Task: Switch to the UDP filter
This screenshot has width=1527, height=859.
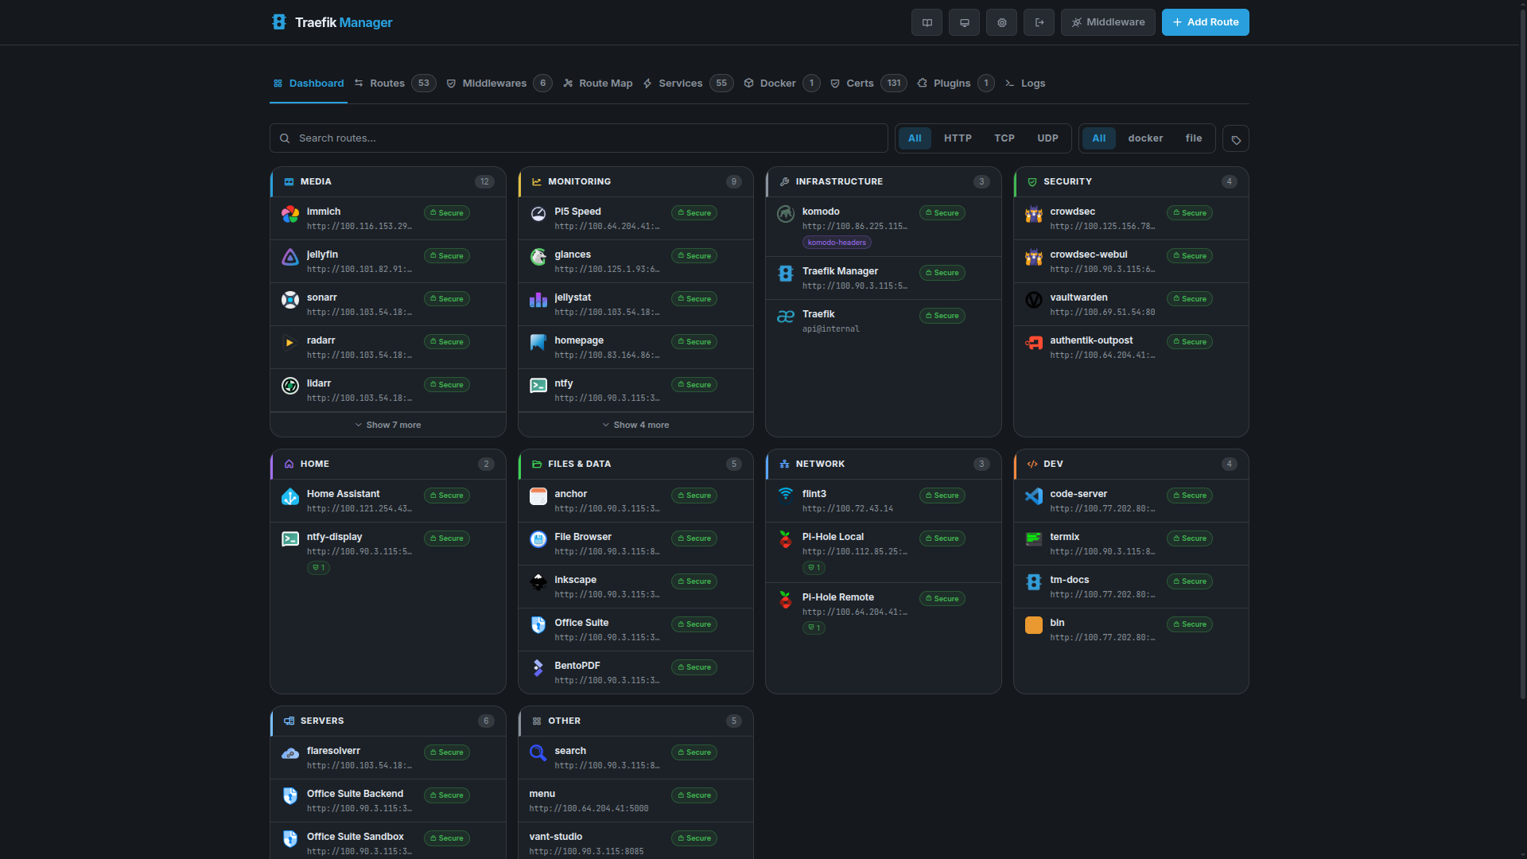Action: (1047, 138)
